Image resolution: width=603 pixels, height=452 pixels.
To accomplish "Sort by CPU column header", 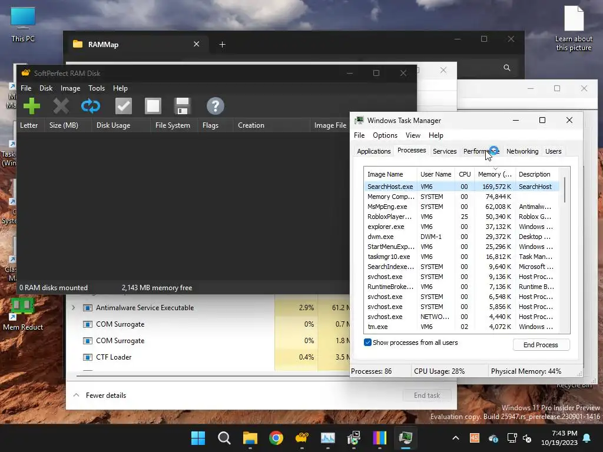I will click(465, 174).
